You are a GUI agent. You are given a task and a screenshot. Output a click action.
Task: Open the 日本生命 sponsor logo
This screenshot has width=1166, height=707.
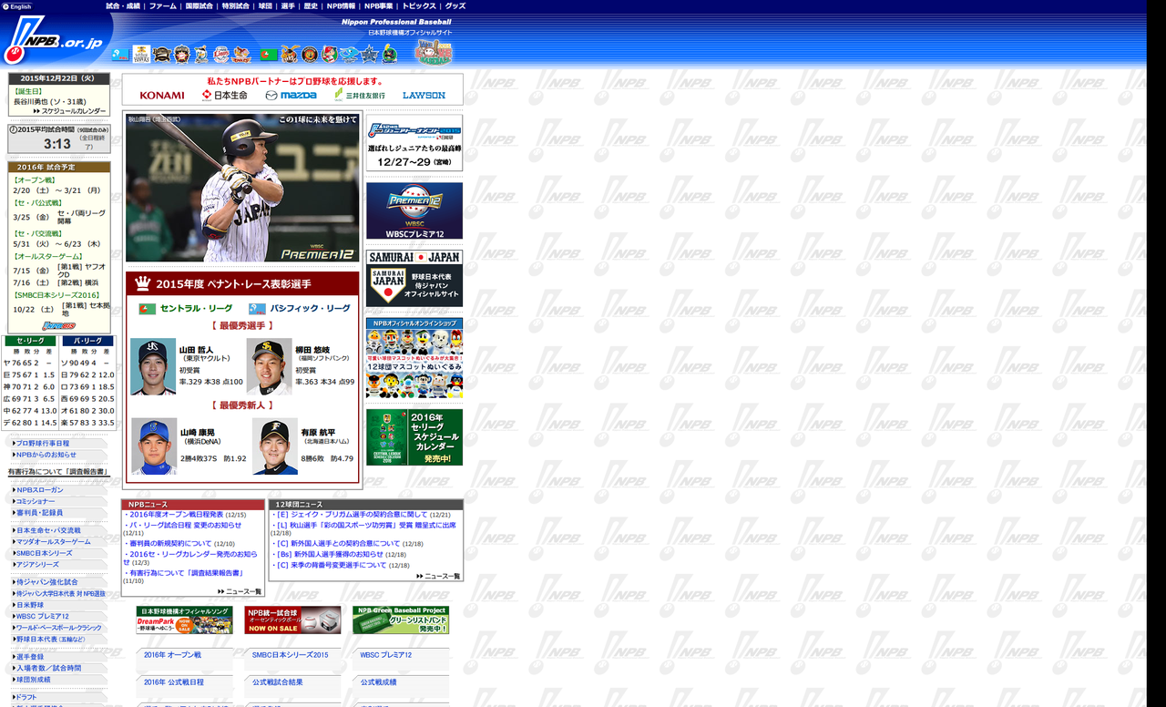pos(225,96)
